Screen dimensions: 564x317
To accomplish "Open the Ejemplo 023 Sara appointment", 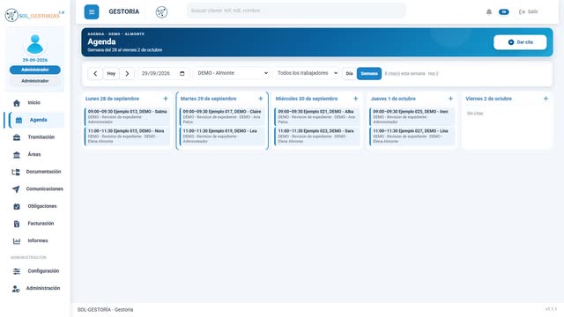I will click(317, 136).
